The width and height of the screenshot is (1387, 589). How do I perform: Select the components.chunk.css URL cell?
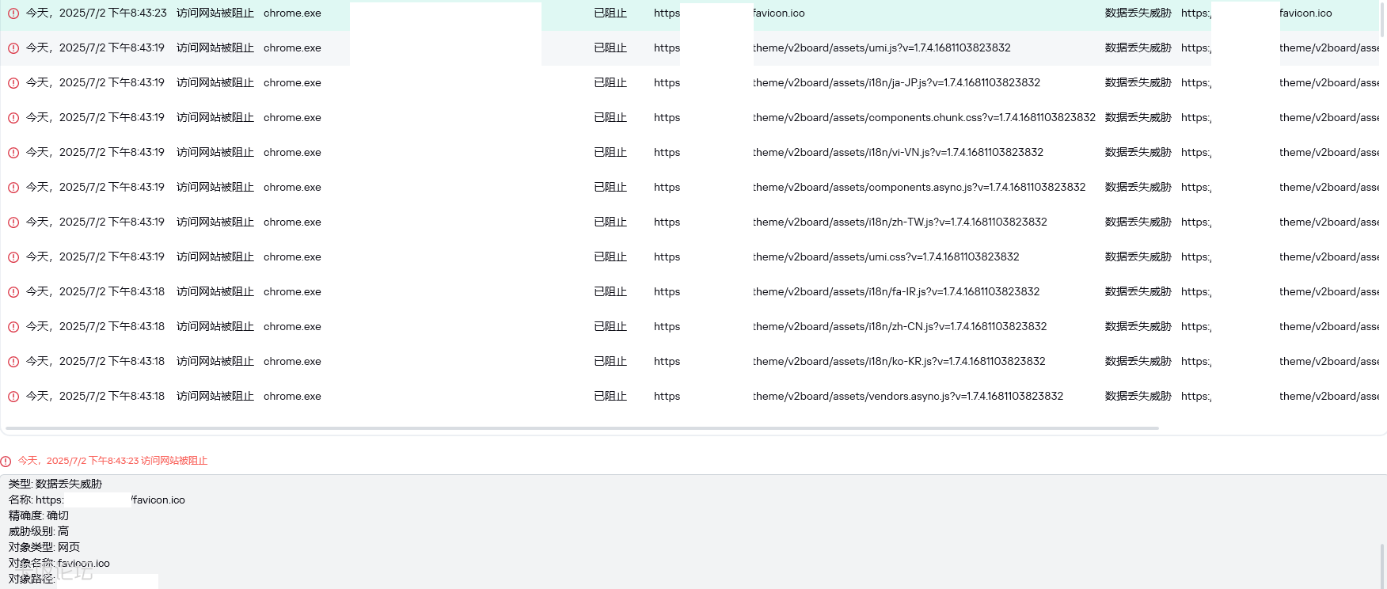point(924,117)
